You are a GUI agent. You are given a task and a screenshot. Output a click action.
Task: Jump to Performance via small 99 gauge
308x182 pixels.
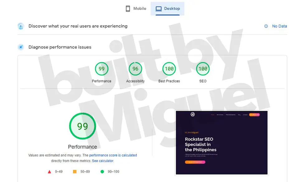click(102, 69)
